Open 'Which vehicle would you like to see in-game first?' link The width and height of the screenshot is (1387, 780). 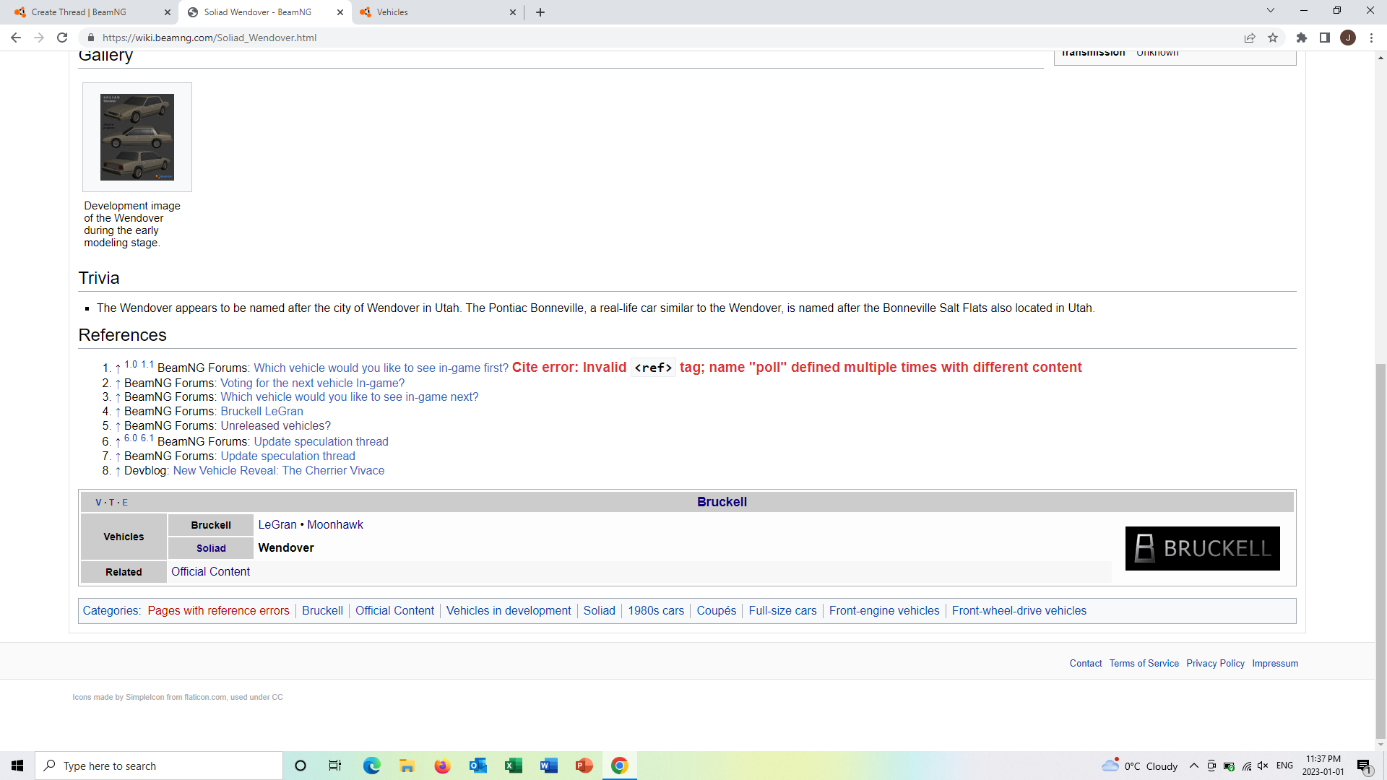(381, 368)
